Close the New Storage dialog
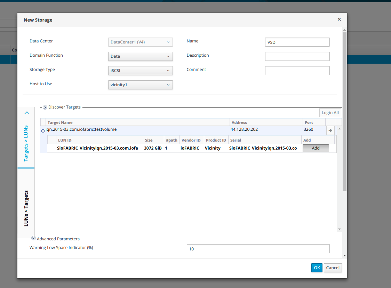Viewport: 391px width, 288px height. (x=339, y=19)
